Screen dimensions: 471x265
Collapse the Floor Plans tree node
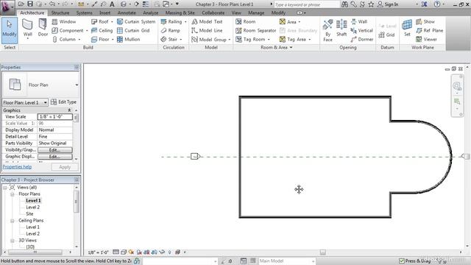tap(13, 194)
